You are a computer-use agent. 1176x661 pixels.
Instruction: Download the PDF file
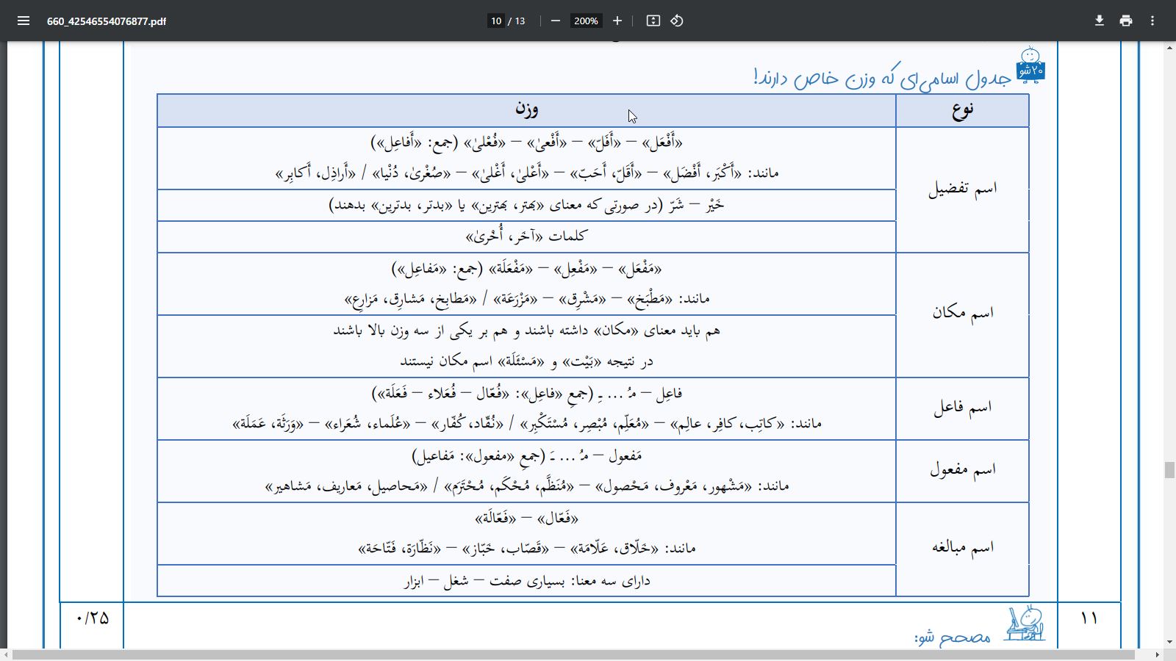coord(1100,21)
